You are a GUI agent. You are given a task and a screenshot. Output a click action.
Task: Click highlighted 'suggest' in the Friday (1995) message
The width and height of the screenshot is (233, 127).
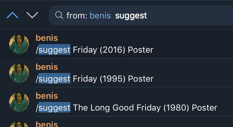point(54,78)
